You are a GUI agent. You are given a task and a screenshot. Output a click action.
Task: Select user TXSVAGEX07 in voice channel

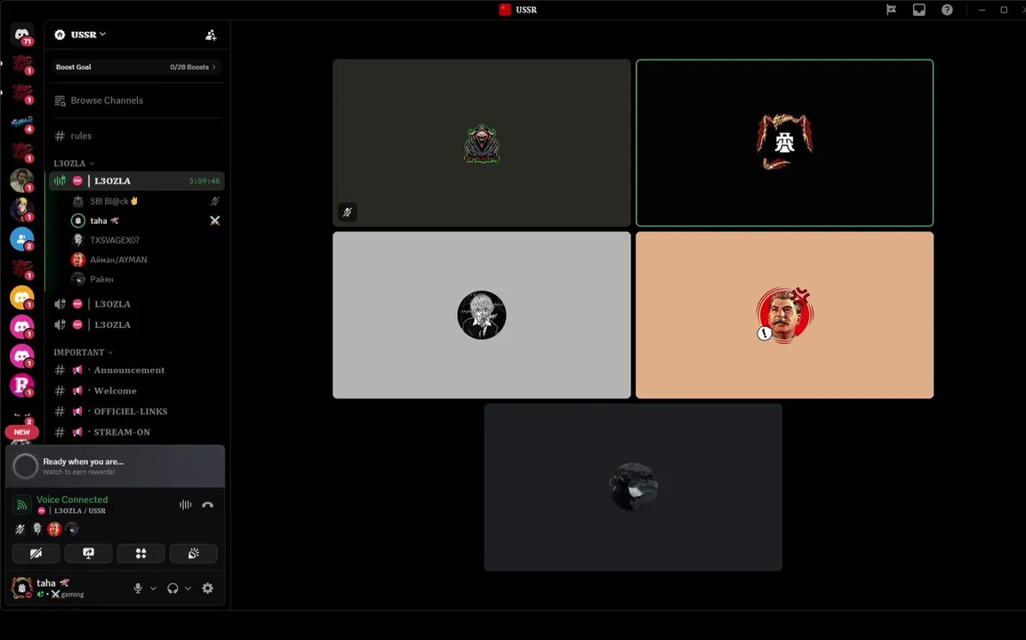(145, 240)
